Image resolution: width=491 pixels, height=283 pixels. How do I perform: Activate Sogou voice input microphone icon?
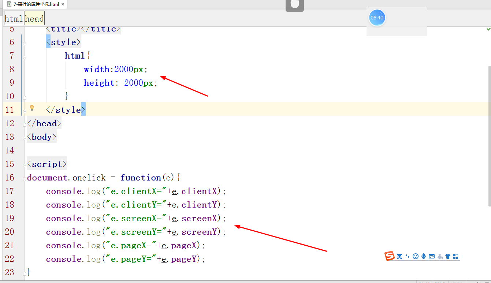pyautogui.click(x=424, y=256)
